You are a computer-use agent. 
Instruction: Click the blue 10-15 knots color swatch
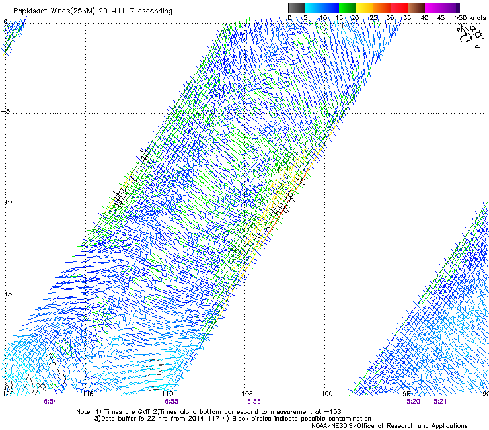(x=330, y=8)
